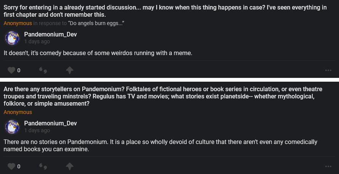Open more options on the storytellers answer

pos(328,166)
